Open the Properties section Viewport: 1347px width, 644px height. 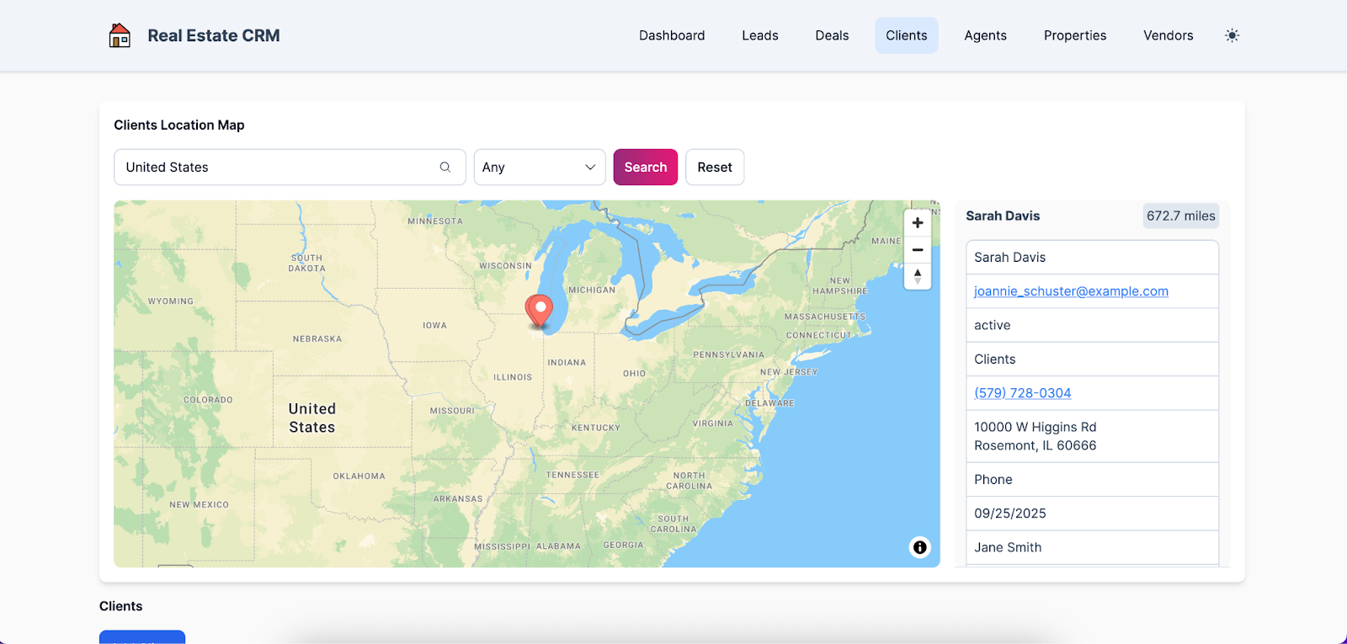(x=1074, y=35)
